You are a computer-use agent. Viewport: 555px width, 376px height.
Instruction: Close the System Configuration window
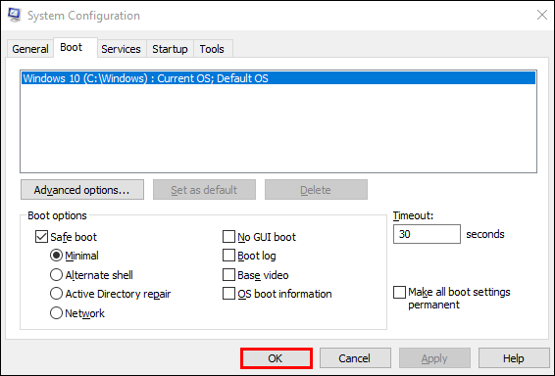point(542,15)
